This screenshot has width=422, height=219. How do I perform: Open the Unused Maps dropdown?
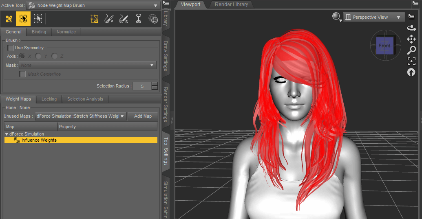coord(81,116)
